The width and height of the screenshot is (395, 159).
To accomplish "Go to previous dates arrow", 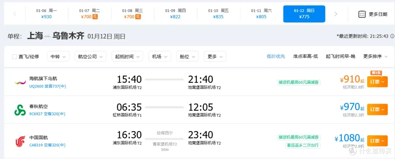I will [x=15, y=14].
